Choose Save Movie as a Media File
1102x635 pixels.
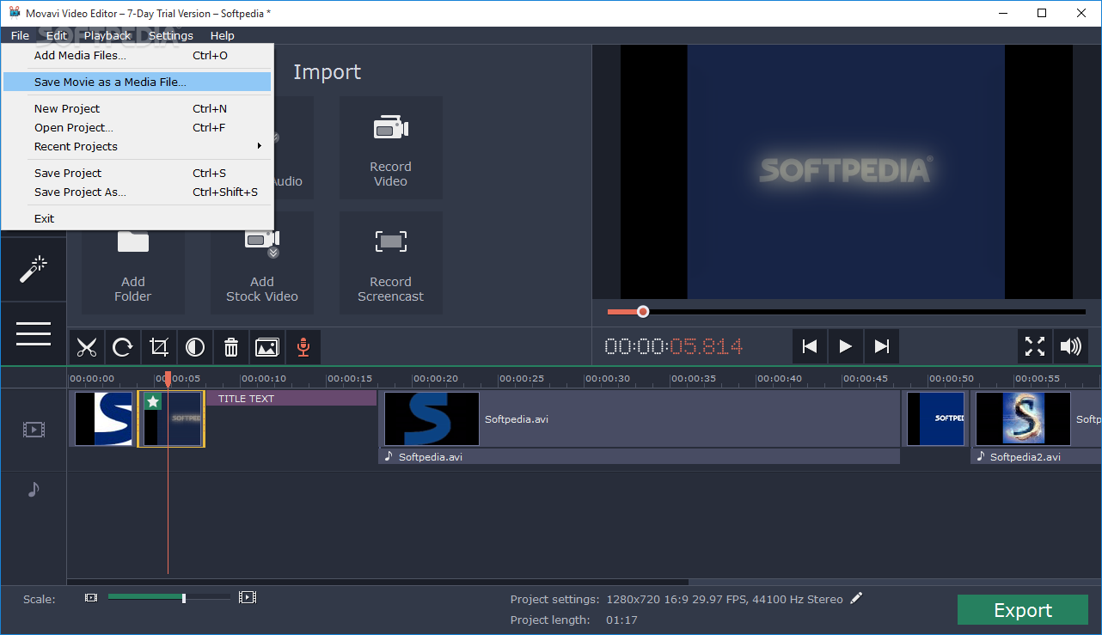tap(138, 82)
